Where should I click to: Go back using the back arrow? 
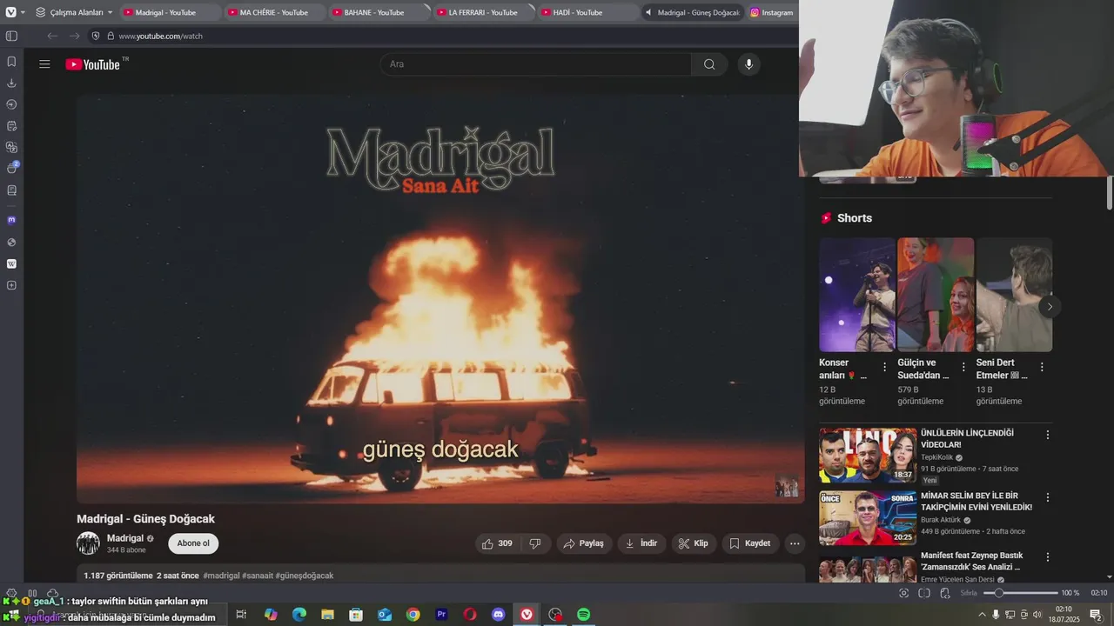point(52,36)
